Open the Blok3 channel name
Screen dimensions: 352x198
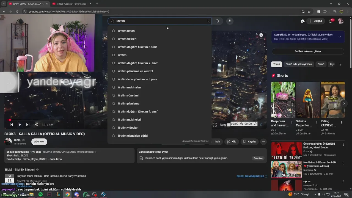pos(18,140)
